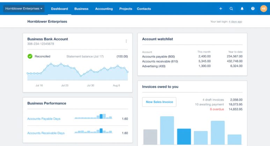Expand the Hornblower Enterprises organization dropdown
The image size is (270, 146).
pos(24,8)
